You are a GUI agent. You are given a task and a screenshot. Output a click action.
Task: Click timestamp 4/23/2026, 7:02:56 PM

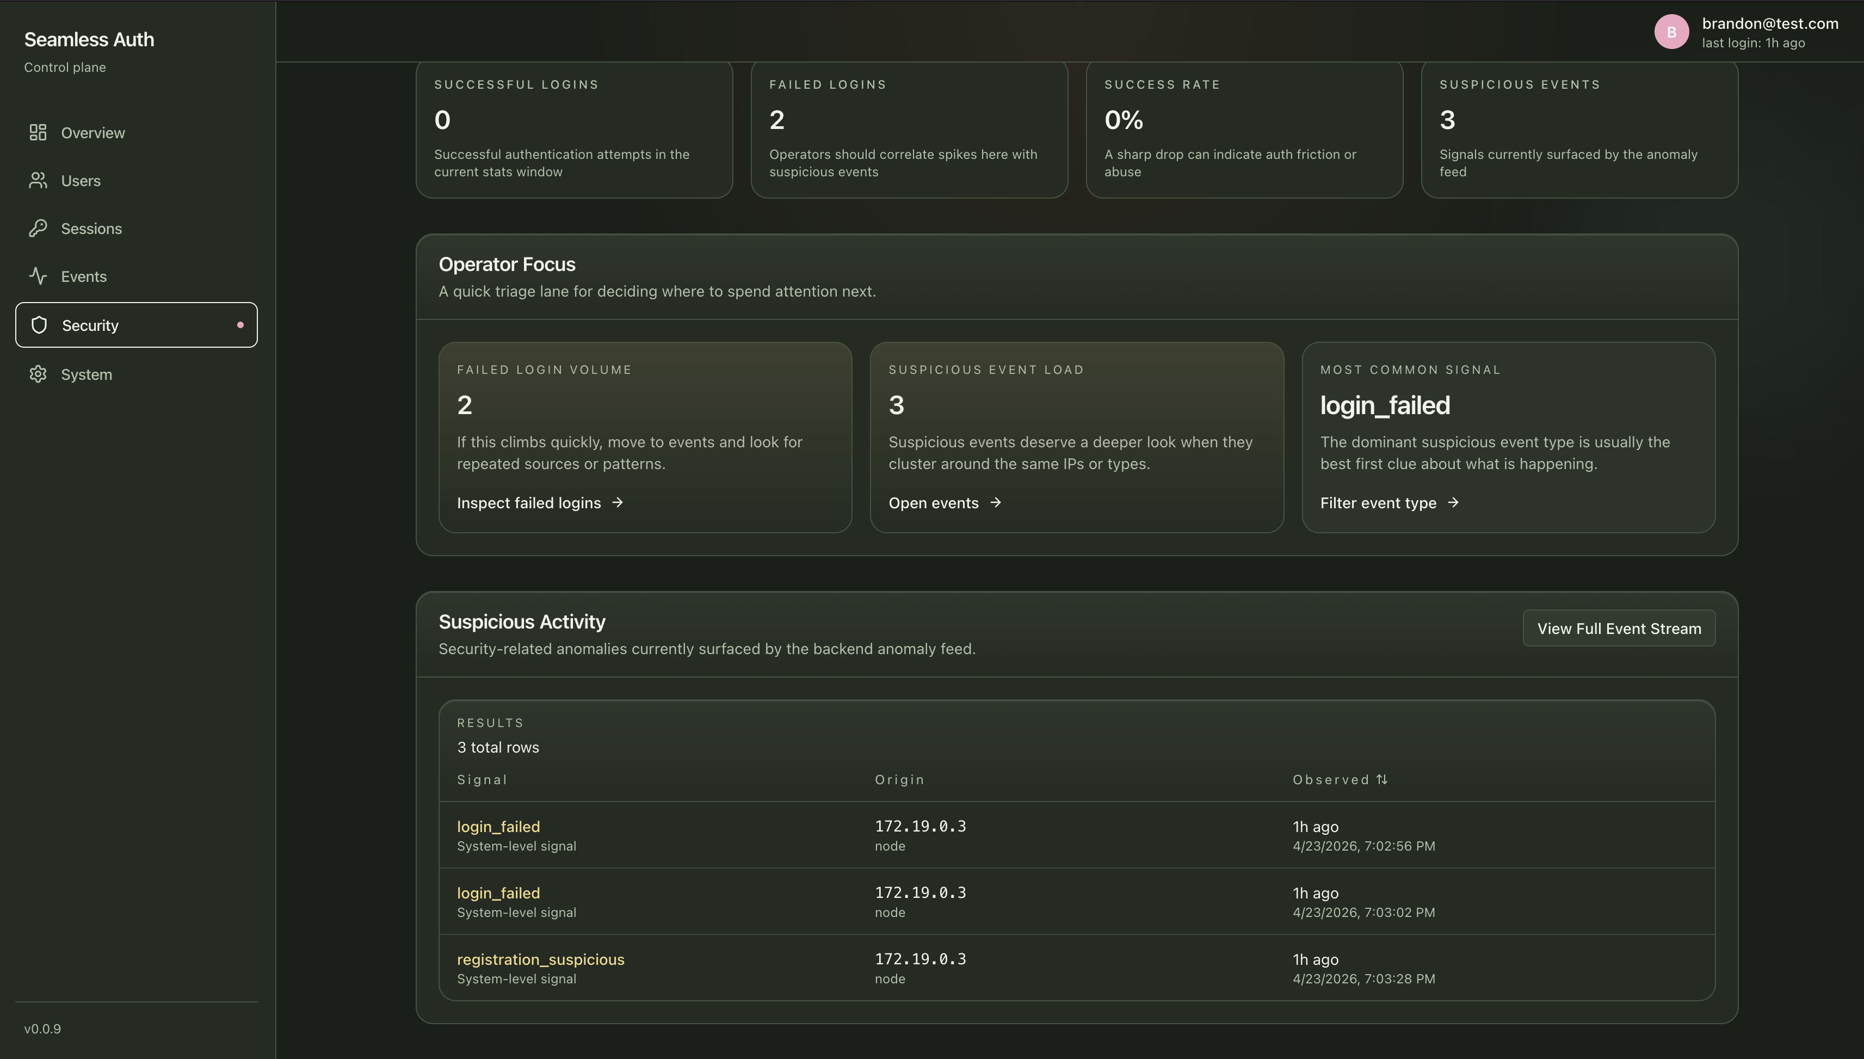coord(1364,846)
